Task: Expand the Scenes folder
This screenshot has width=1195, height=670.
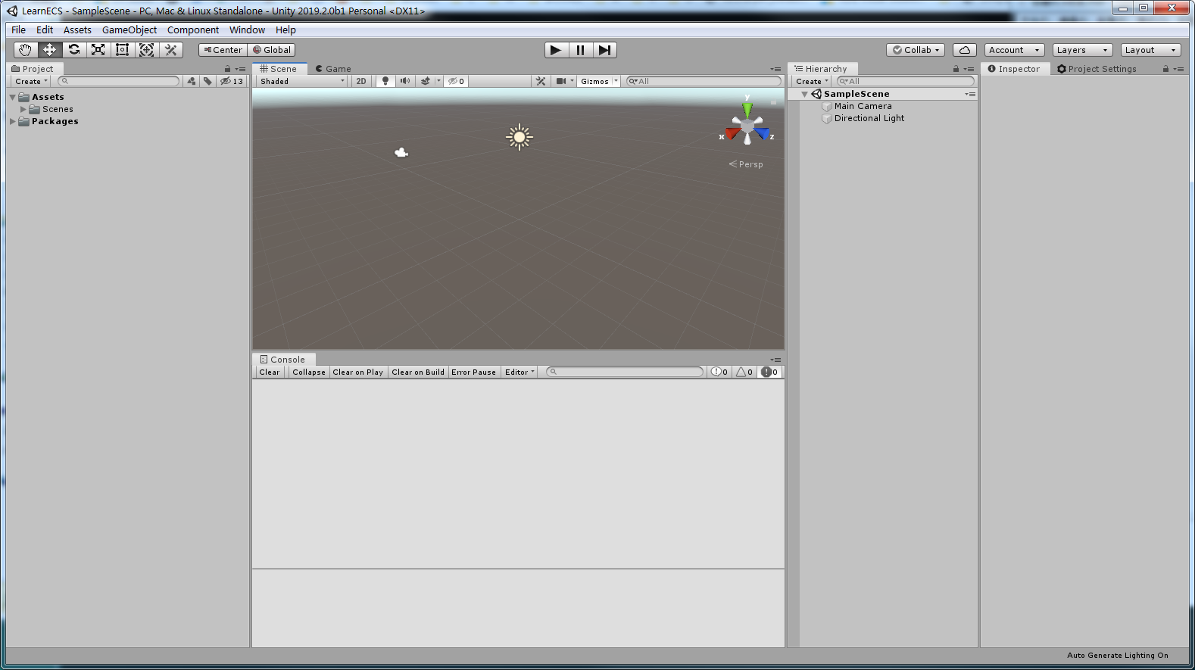Action: 23,109
